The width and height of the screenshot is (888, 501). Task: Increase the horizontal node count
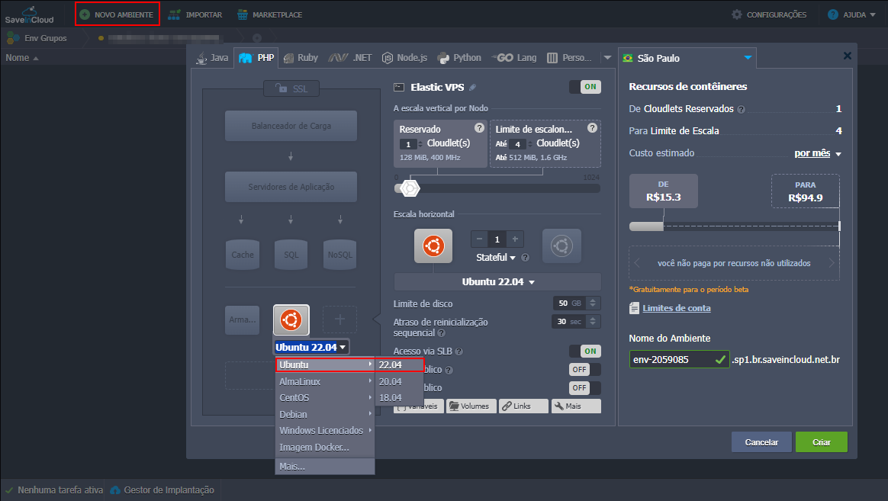[x=516, y=239]
